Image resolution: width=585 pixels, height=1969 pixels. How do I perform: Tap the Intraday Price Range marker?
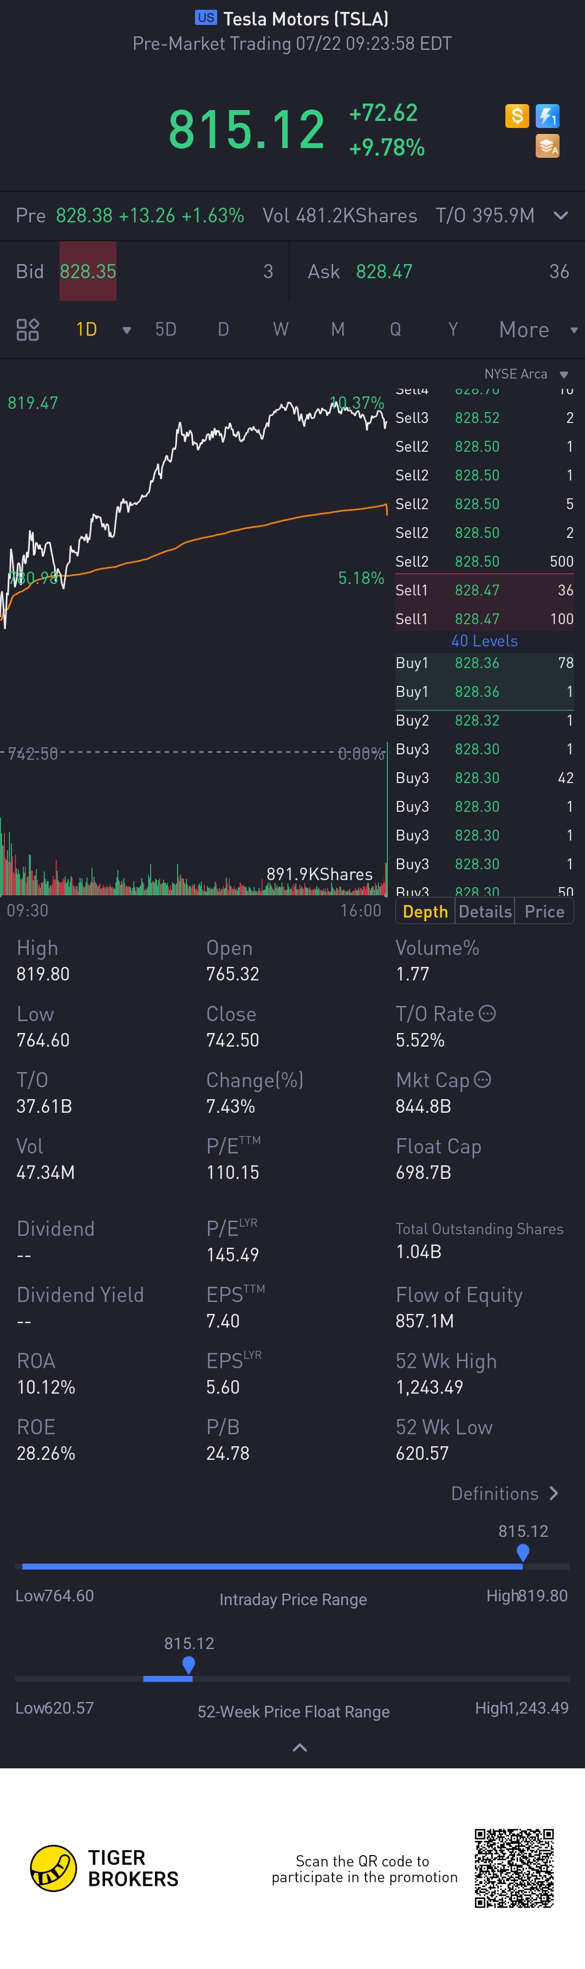click(522, 1551)
